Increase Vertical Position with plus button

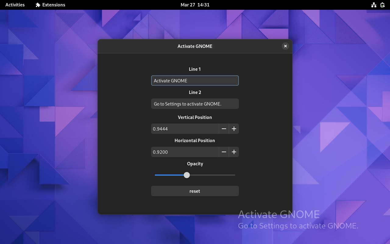pos(234,129)
